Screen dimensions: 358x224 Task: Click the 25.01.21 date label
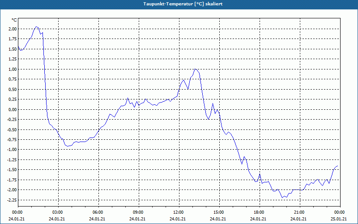coord(339,219)
